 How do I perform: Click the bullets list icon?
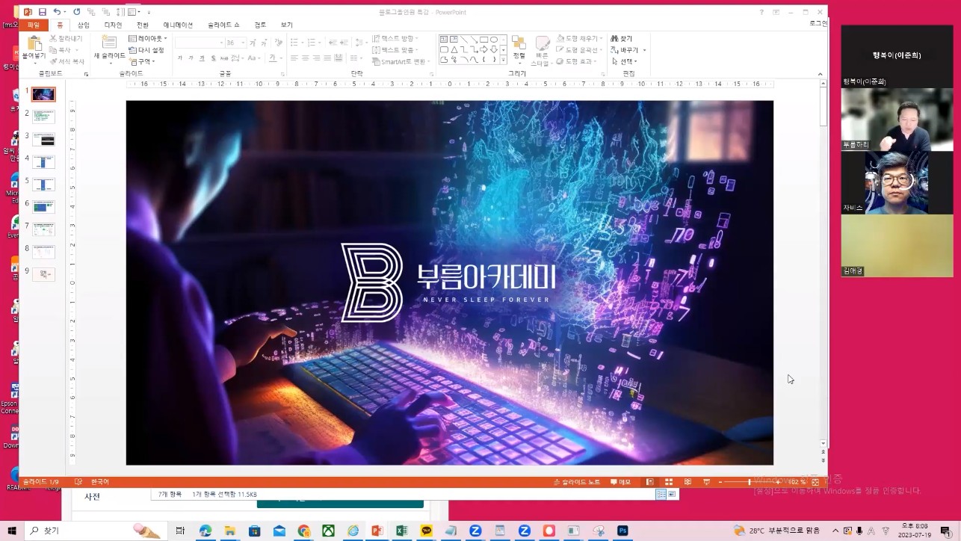pyautogui.click(x=294, y=42)
